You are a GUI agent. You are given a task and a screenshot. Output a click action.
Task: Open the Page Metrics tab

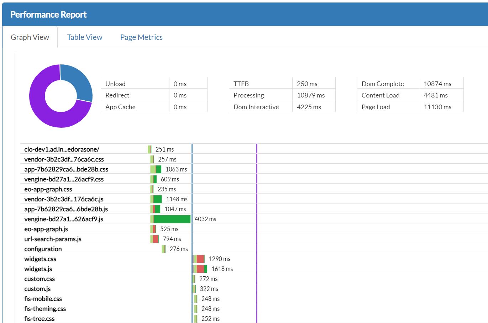(141, 37)
